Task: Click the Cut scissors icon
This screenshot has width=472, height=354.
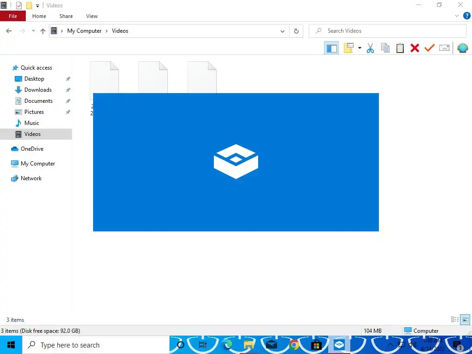Action: [370, 48]
